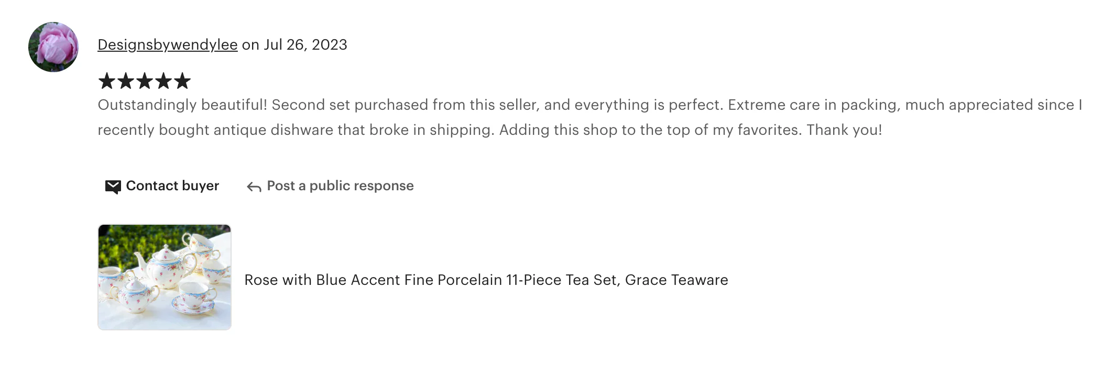Click the reviewer's pink flower avatar

coord(53,47)
